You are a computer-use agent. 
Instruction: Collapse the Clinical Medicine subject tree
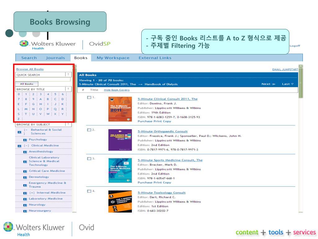(26, 146)
